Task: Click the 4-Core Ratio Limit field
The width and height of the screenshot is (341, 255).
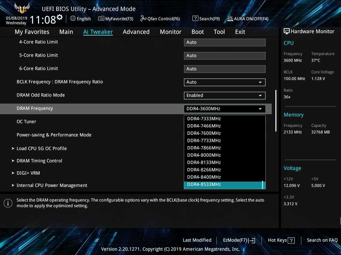Action: [224, 42]
